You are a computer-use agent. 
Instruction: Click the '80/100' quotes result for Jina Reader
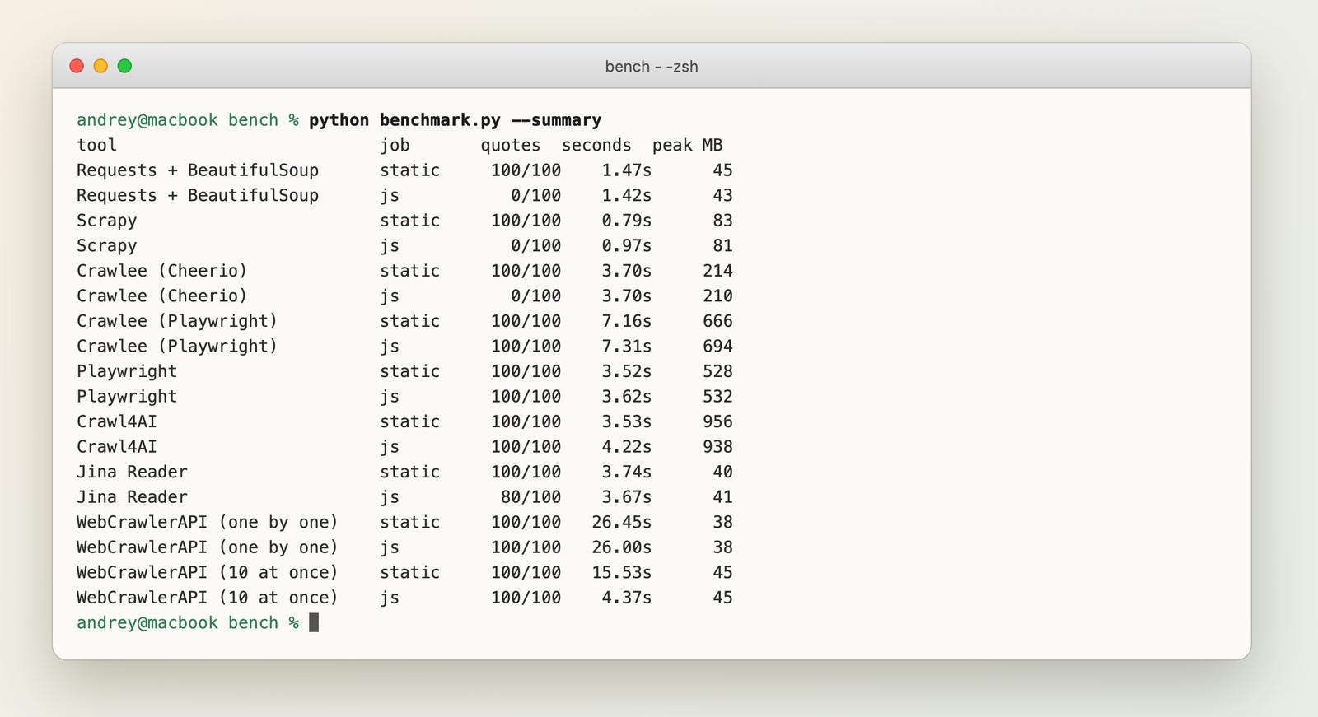point(531,497)
